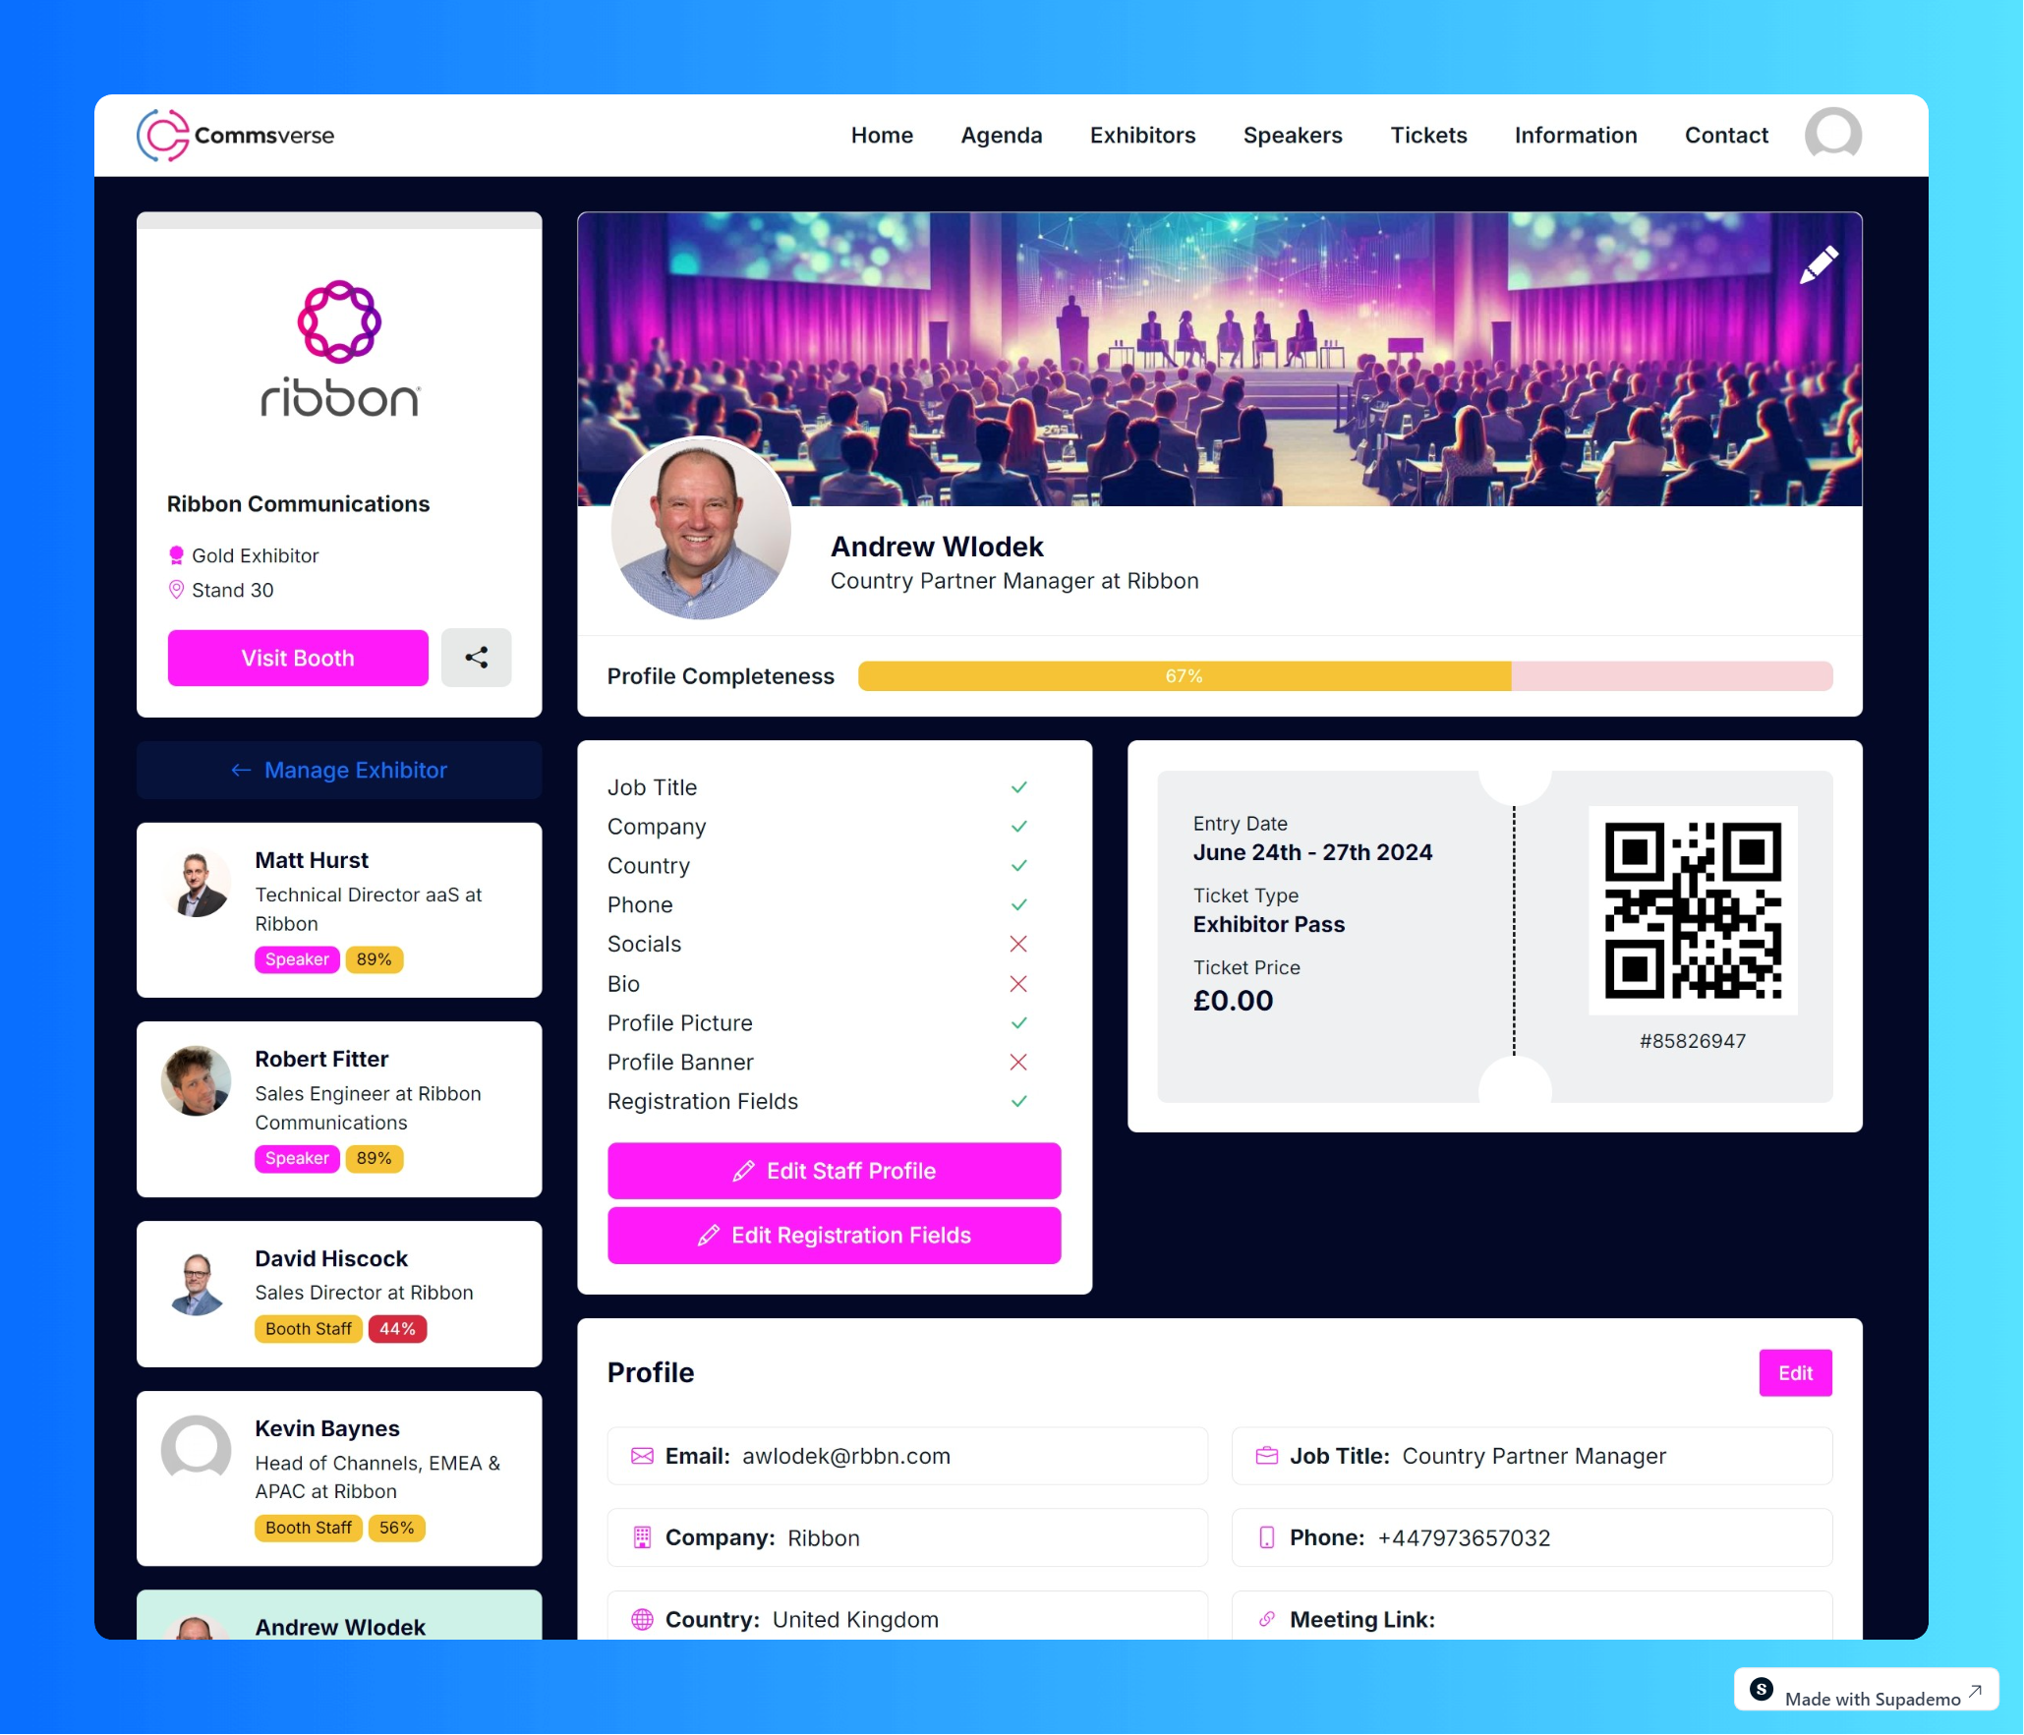Select the Agenda tab in navigation
Viewport: 2024px width, 1735px height.
[1002, 136]
